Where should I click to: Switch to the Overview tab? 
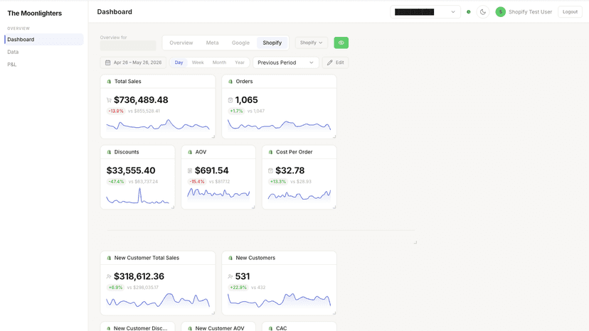coord(181,43)
